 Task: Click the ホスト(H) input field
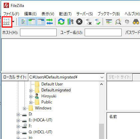pos(38,33)
